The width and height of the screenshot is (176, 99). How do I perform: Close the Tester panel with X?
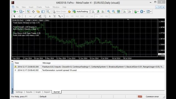12,62
